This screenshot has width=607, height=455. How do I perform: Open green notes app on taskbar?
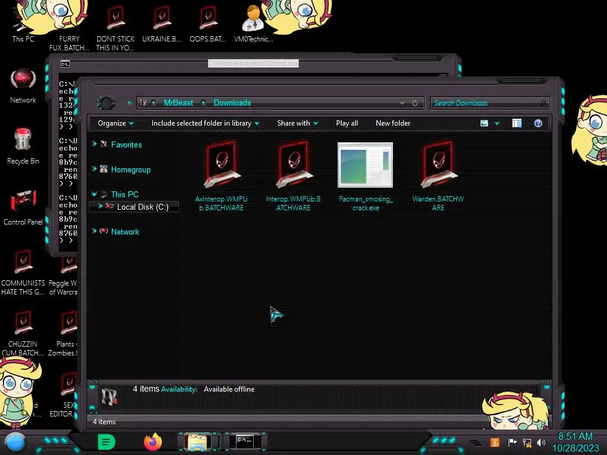tap(107, 442)
